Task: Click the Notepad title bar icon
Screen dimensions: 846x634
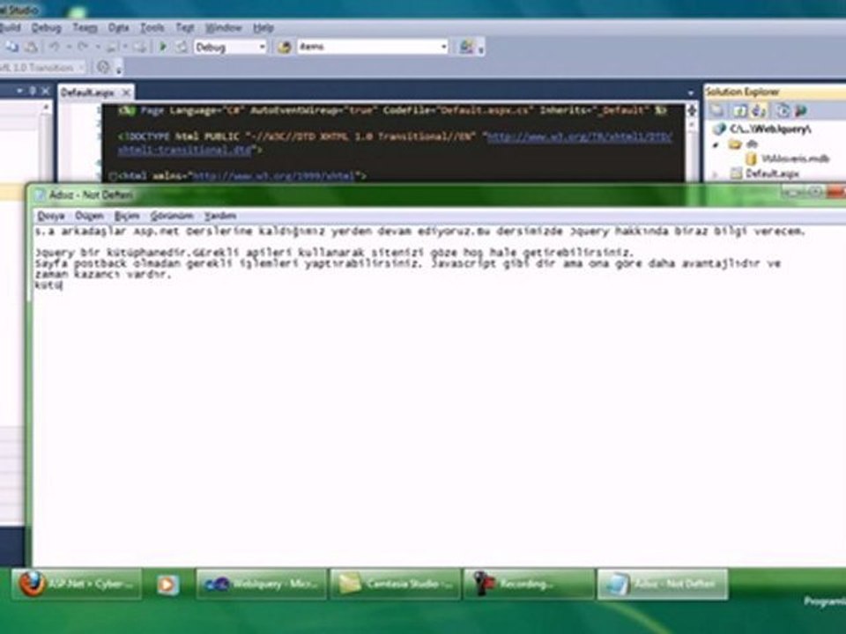Action: click(x=39, y=195)
